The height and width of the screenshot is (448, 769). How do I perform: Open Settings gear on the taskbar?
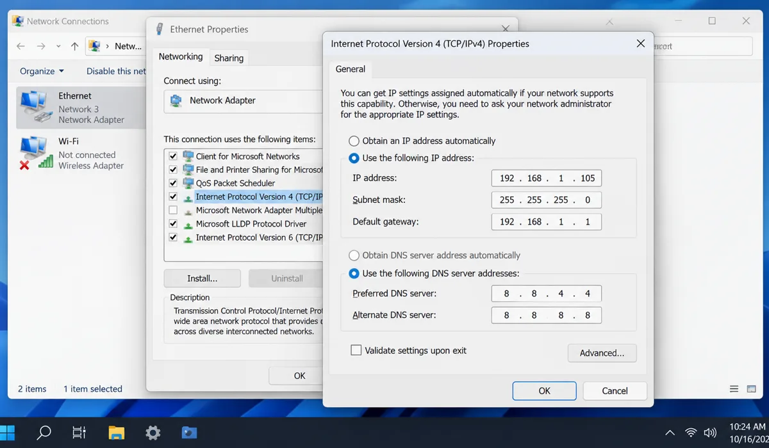click(153, 433)
